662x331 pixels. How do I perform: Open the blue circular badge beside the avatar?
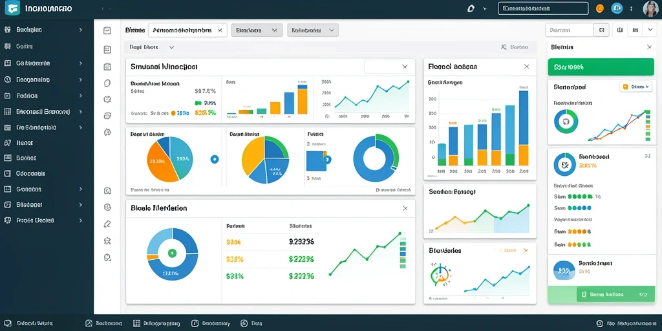point(617,8)
